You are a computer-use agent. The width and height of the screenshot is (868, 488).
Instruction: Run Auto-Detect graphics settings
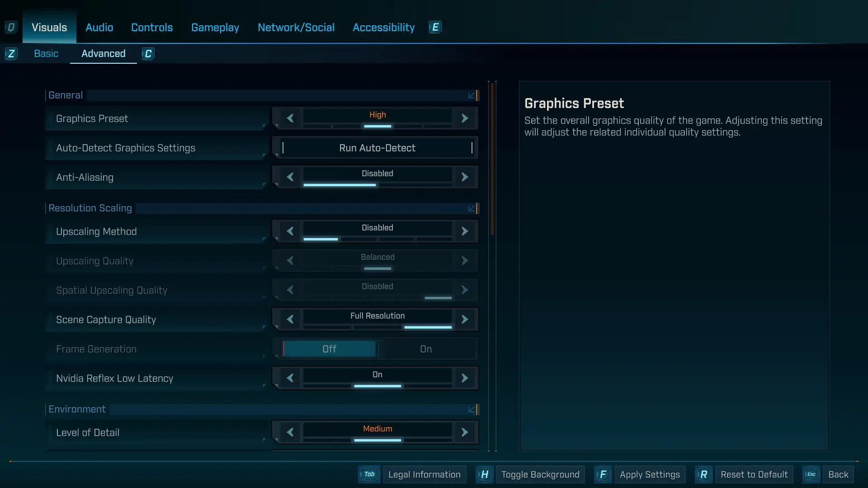(377, 148)
